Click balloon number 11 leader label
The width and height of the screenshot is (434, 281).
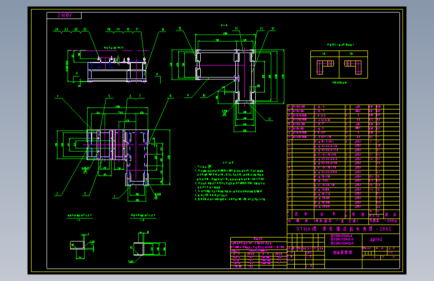coord(269,118)
